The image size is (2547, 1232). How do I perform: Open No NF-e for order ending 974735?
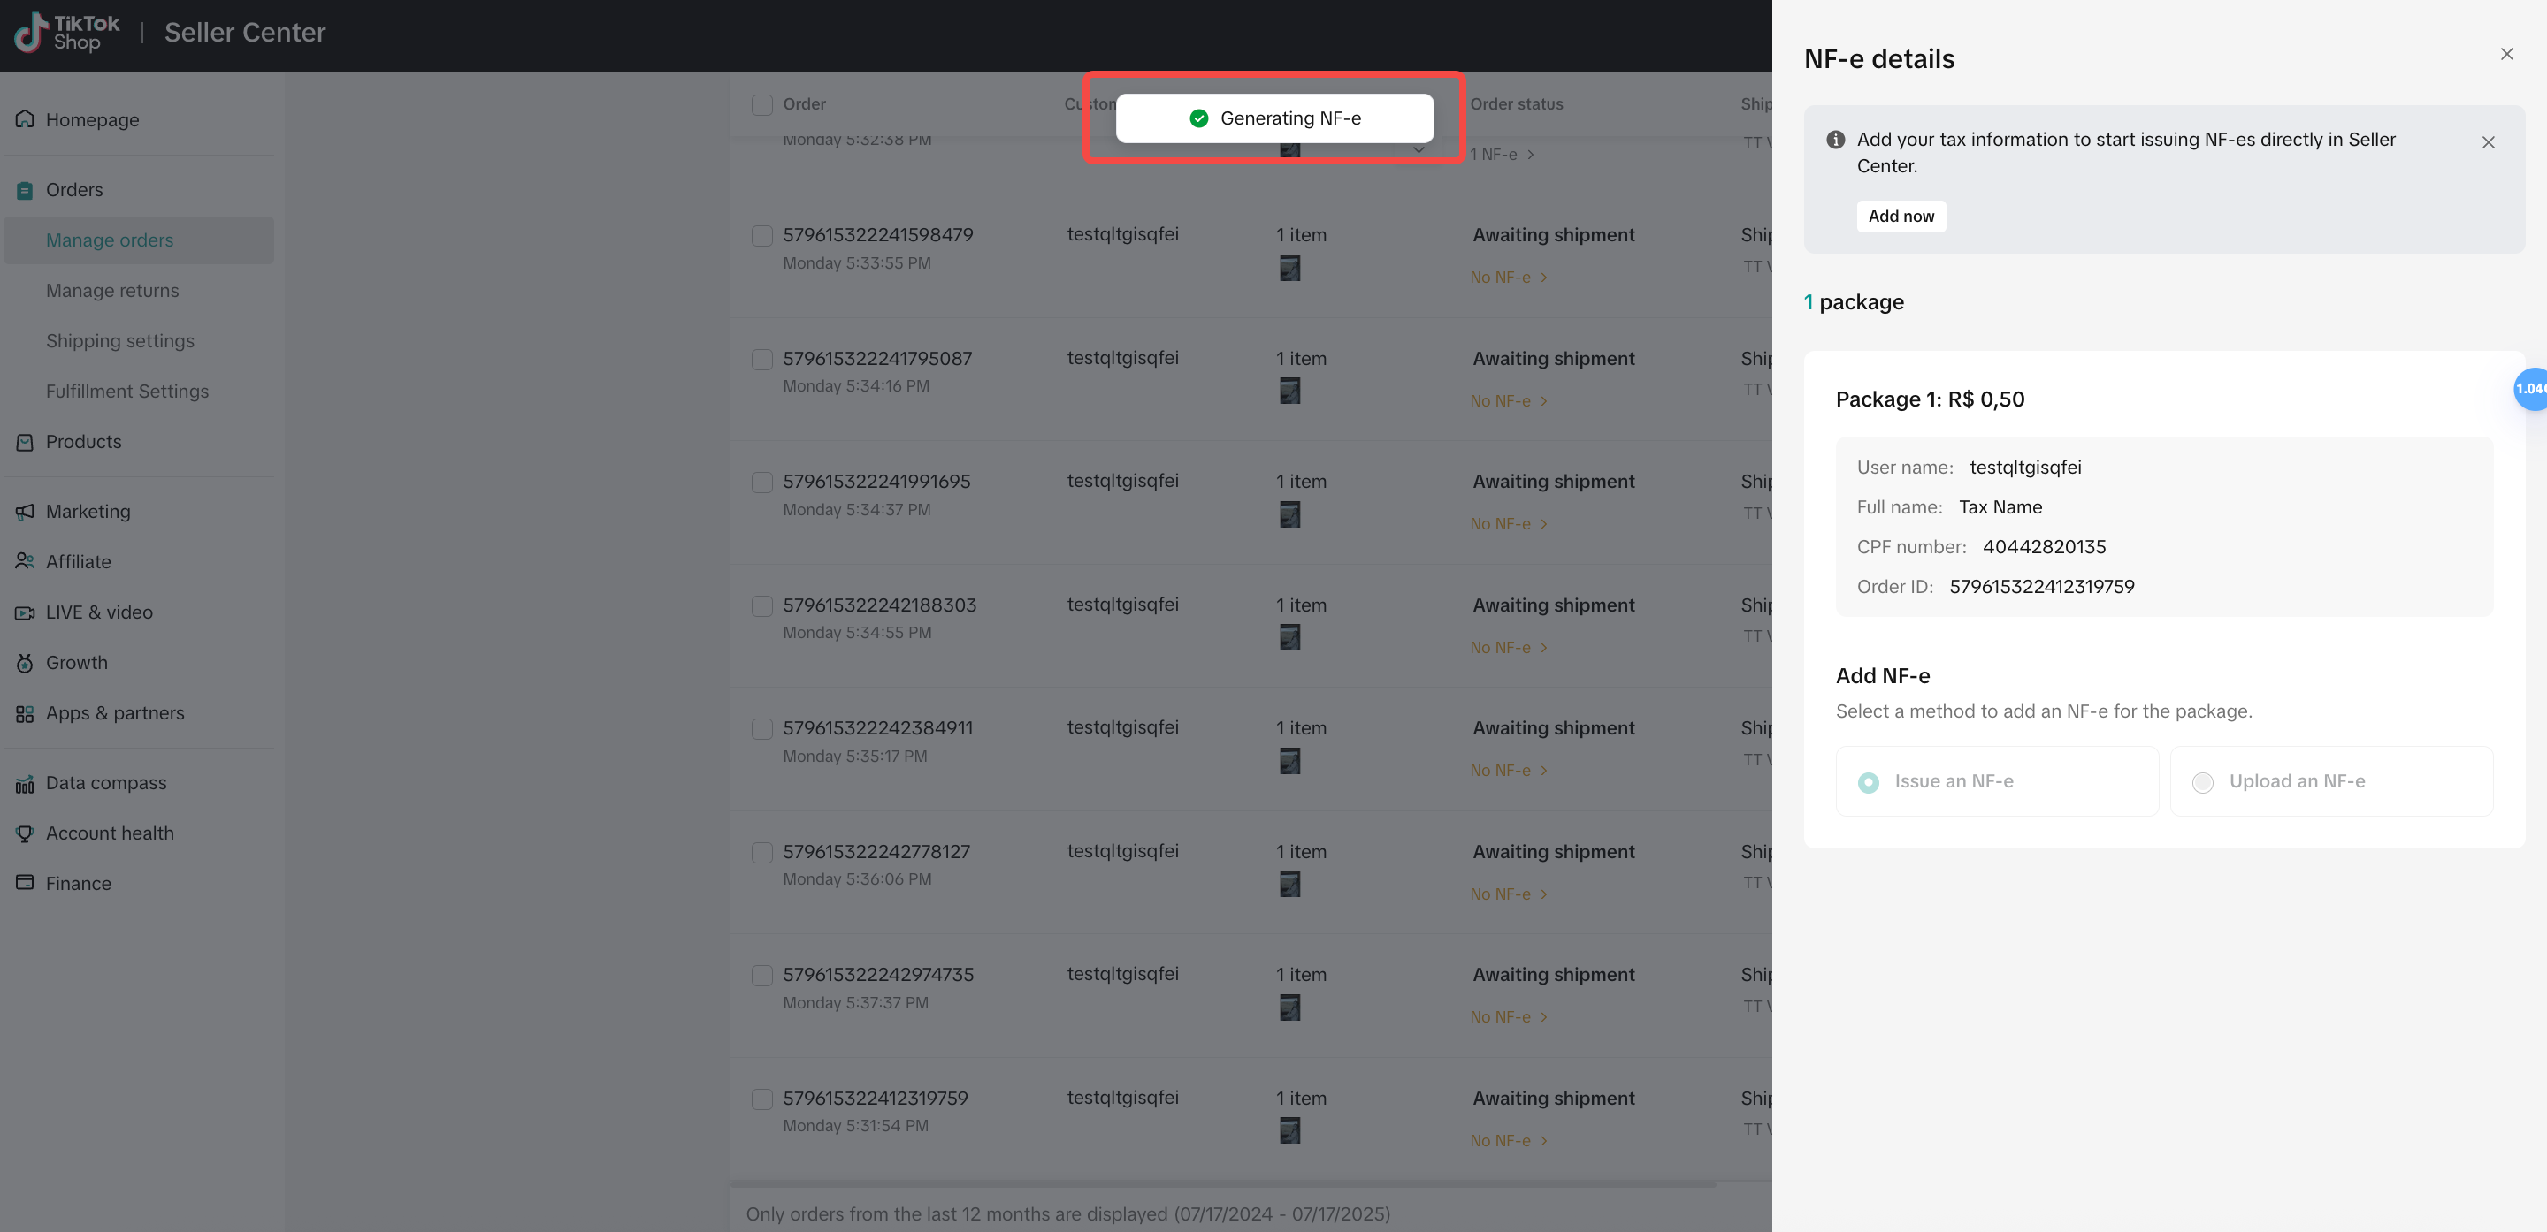pyautogui.click(x=1508, y=1016)
